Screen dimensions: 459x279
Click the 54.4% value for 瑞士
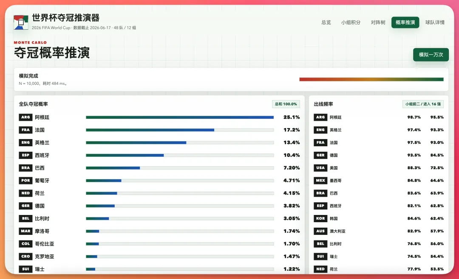click(437, 257)
